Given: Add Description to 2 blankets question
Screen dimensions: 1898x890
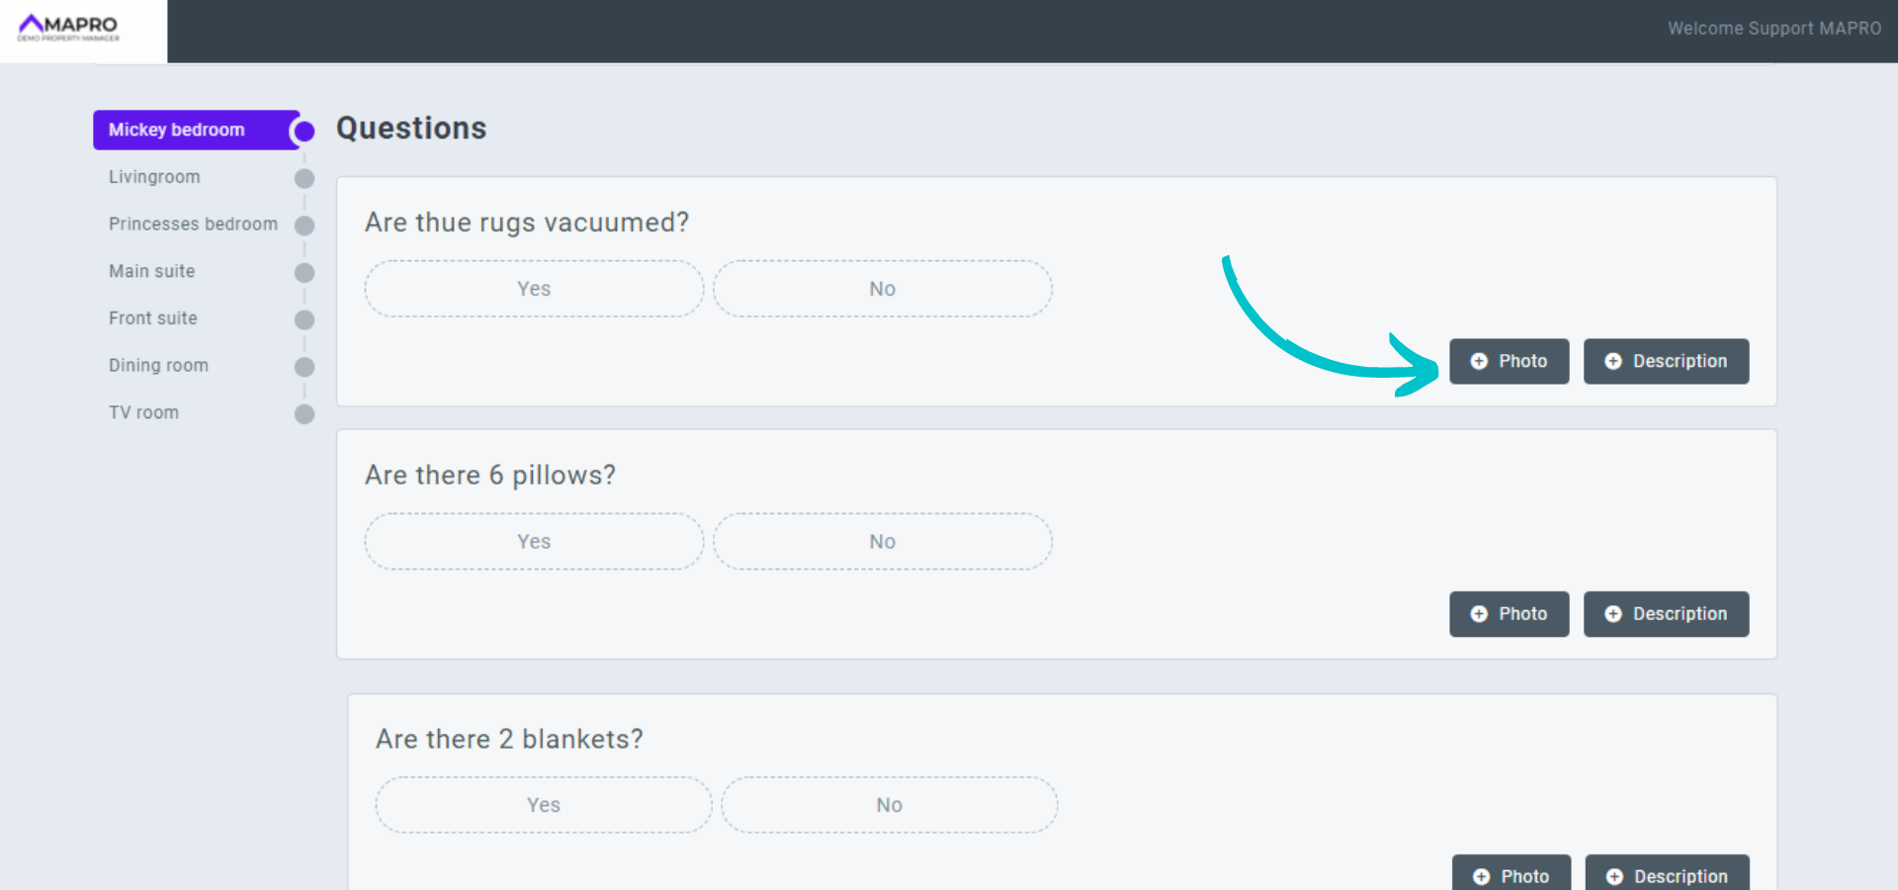Looking at the screenshot, I should [1667, 874].
